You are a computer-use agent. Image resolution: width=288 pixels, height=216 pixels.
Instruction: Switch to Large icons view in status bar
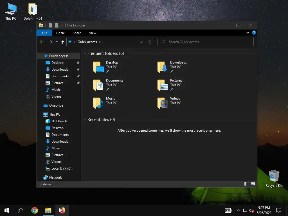pos(253,184)
